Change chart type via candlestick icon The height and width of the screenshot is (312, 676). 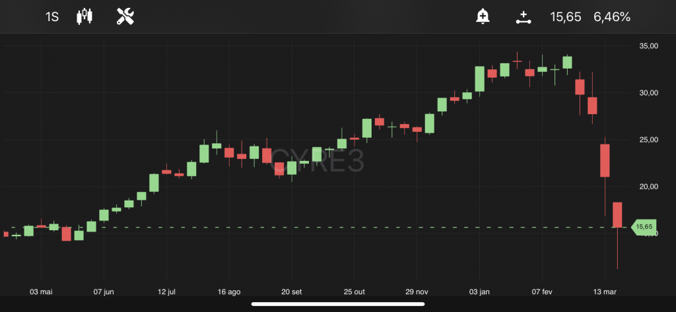(84, 17)
